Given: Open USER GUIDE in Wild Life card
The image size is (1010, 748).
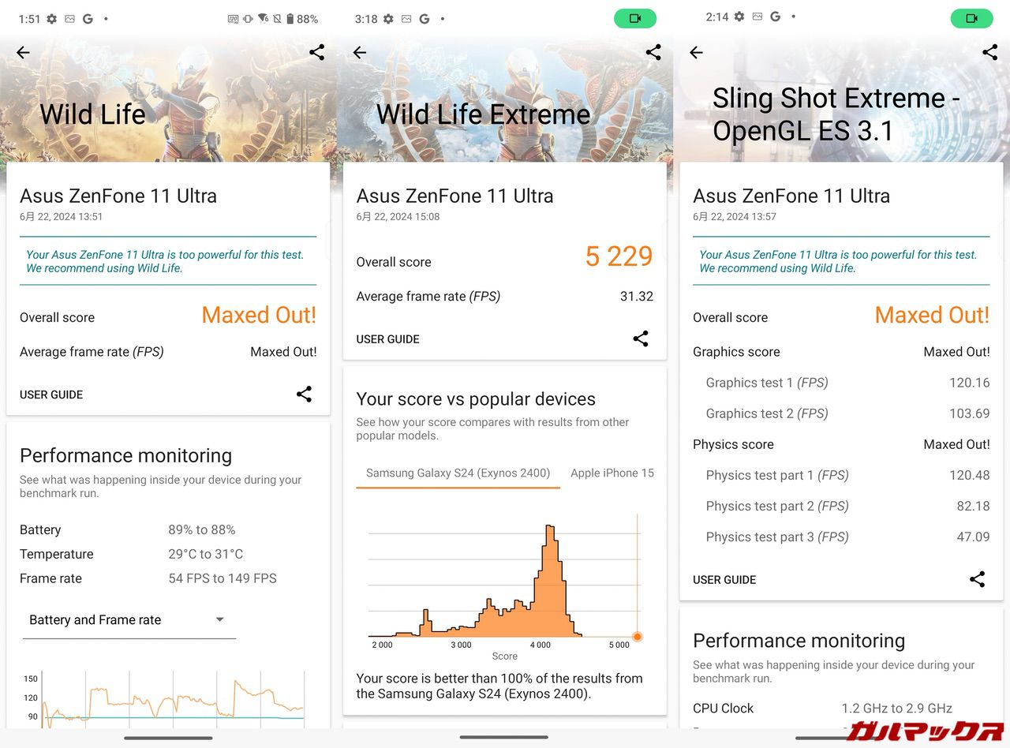Looking at the screenshot, I should (x=51, y=395).
